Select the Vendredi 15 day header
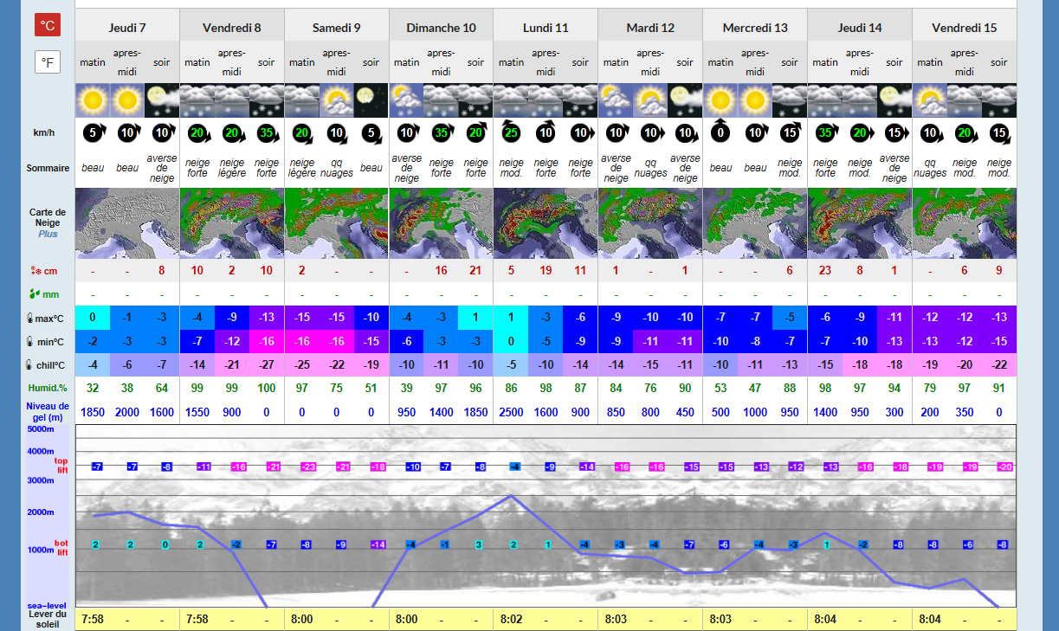Viewport: 1059px width, 631px height. 964,28
